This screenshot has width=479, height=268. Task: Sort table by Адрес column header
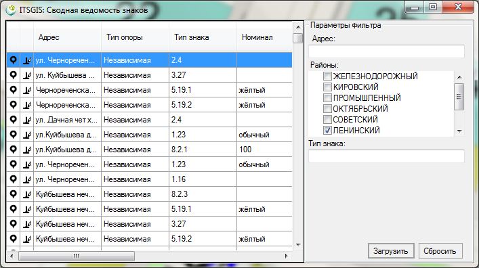tap(67, 37)
